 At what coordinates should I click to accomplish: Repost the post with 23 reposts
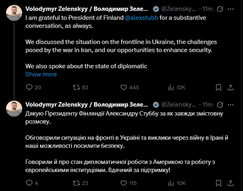click(75, 183)
